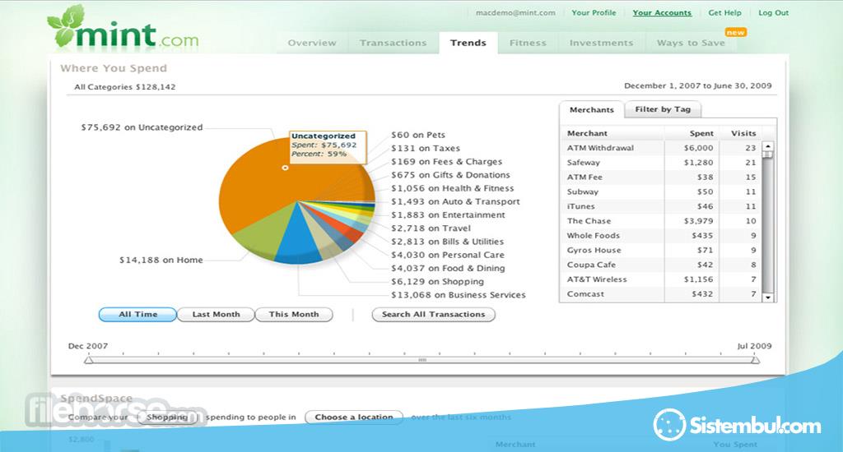Click the $2,718 on Travel label
The image size is (843, 452).
[x=431, y=228]
